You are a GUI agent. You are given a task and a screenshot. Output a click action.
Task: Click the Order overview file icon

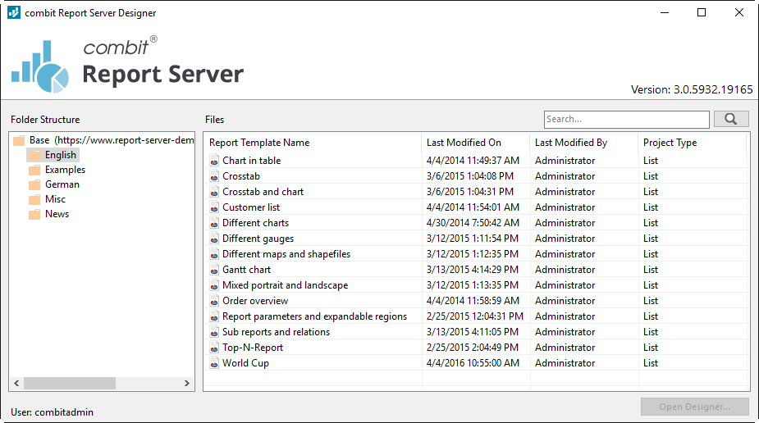pos(214,301)
